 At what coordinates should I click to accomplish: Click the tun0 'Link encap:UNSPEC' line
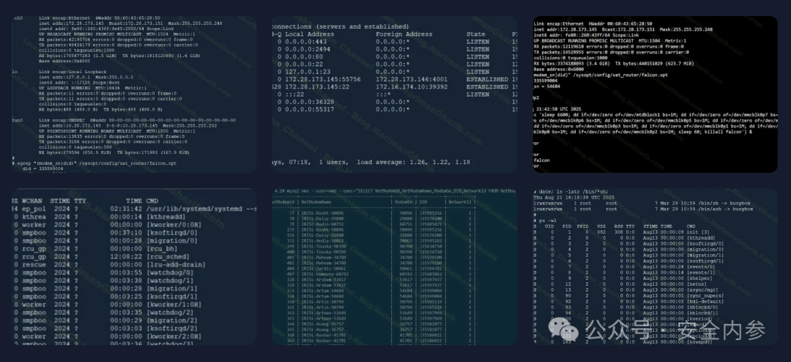pos(137,120)
